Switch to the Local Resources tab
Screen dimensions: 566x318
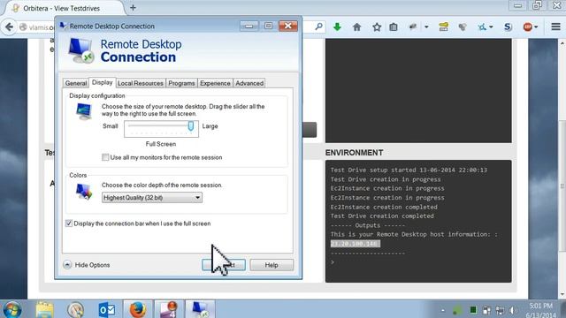point(140,83)
